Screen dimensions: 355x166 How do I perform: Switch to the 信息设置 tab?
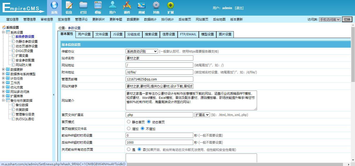point(168,34)
